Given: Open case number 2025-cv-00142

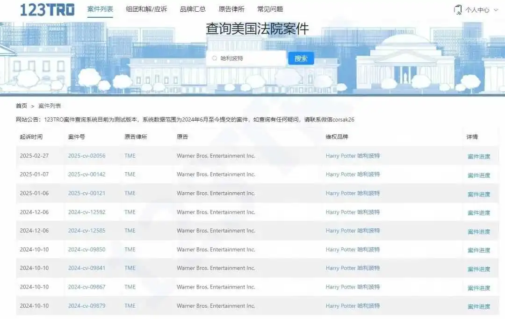Looking at the screenshot, I should click(x=87, y=174).
